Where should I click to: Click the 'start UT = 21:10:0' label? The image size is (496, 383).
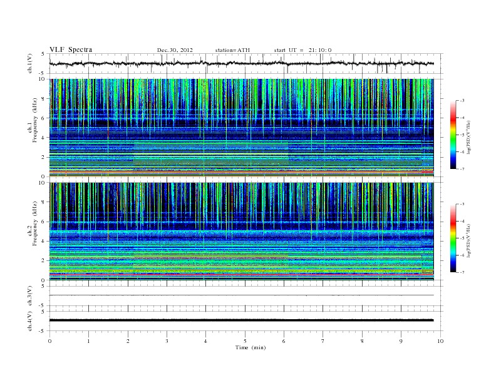coord(302,50)
